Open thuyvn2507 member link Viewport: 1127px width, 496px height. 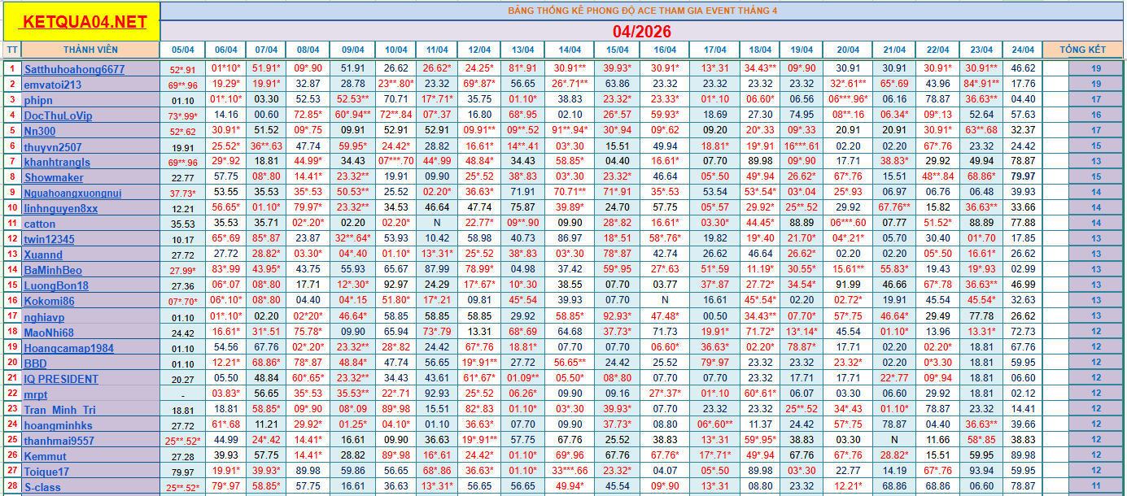tap(54, 146)
